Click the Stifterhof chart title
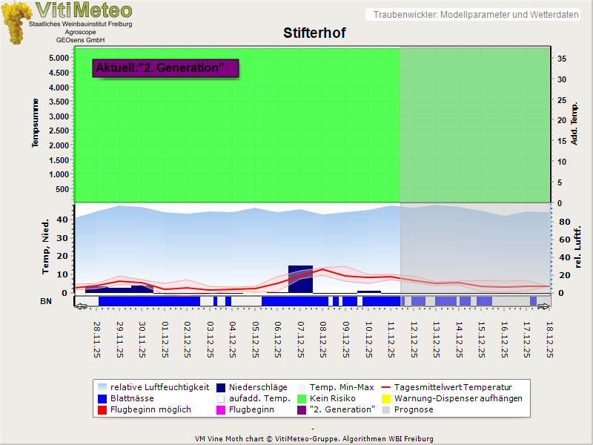This screenshot has width=593, height=445. [x=314, y=33]
